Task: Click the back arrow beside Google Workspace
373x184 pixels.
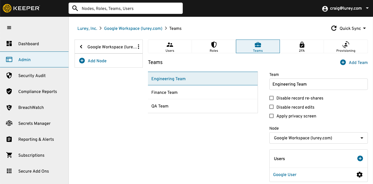Action: click(x=81, y=47)
